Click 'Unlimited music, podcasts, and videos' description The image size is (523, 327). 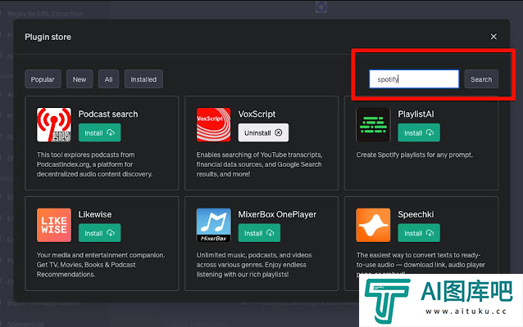coord(254,265)
